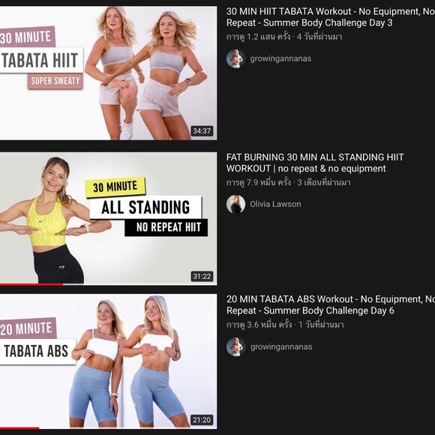Viewport: 435px width, 435px height.
Task: Visit Olivia Lawson channel name
Action: (275, 204)
